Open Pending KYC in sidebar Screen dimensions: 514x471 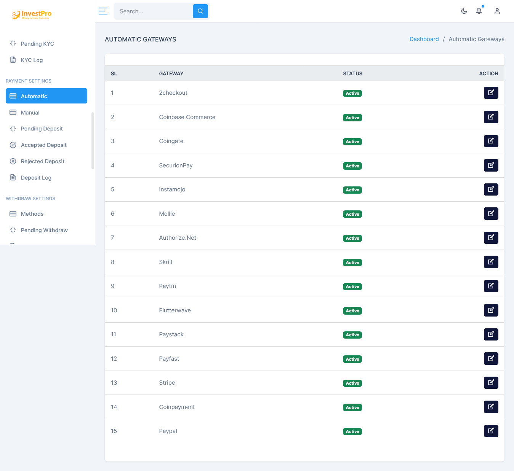pyautogui.click(x=46, y=44)
